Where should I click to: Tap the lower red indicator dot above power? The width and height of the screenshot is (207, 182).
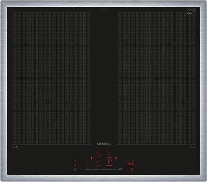coord(75,165)
